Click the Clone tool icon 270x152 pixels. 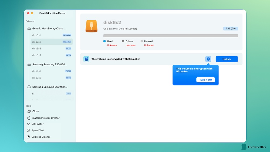click(29, 111)
